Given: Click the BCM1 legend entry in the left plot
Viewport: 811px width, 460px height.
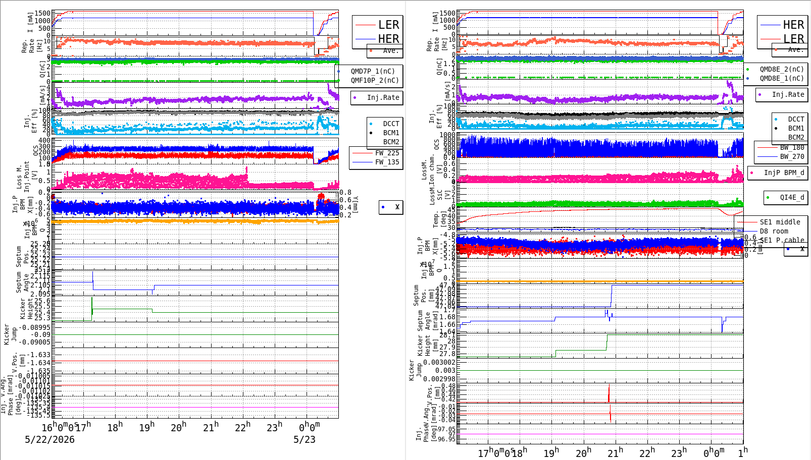Looking at the screenshot, I should click(391, 133).
